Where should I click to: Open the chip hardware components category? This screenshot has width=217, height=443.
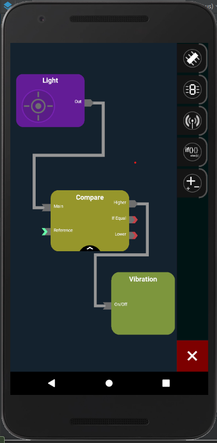192,58
